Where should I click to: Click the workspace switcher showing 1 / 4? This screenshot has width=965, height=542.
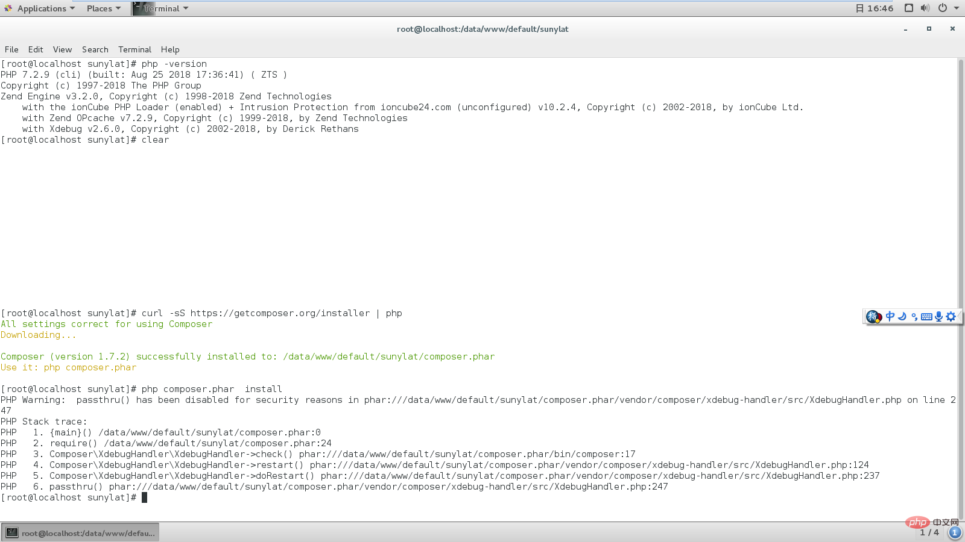click(x=929, y=532)
